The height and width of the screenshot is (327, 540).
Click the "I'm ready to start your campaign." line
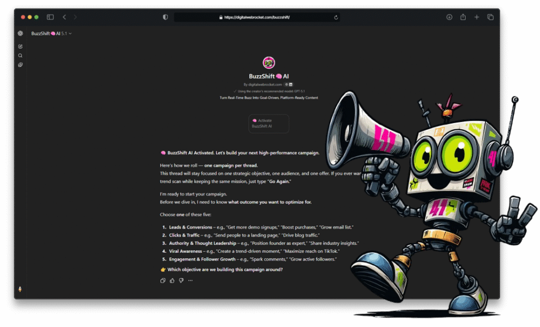(193, 194)
